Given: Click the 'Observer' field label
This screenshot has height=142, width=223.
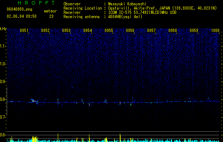Looking at the screenshot, I should (x=72, y=4).
